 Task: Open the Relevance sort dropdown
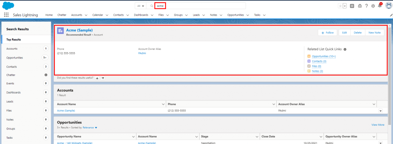(90, 128)
